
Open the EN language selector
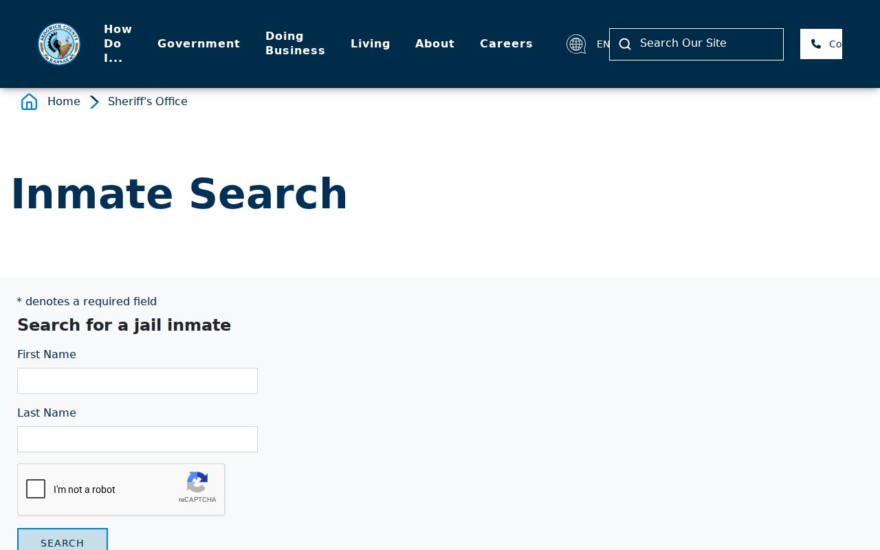coord(603,44)
